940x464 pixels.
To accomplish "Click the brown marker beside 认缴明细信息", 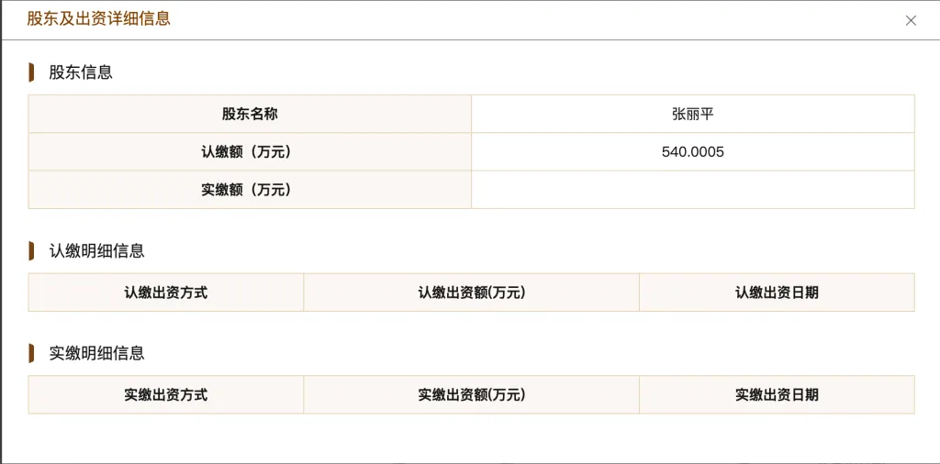I will (x=31, y=251).
